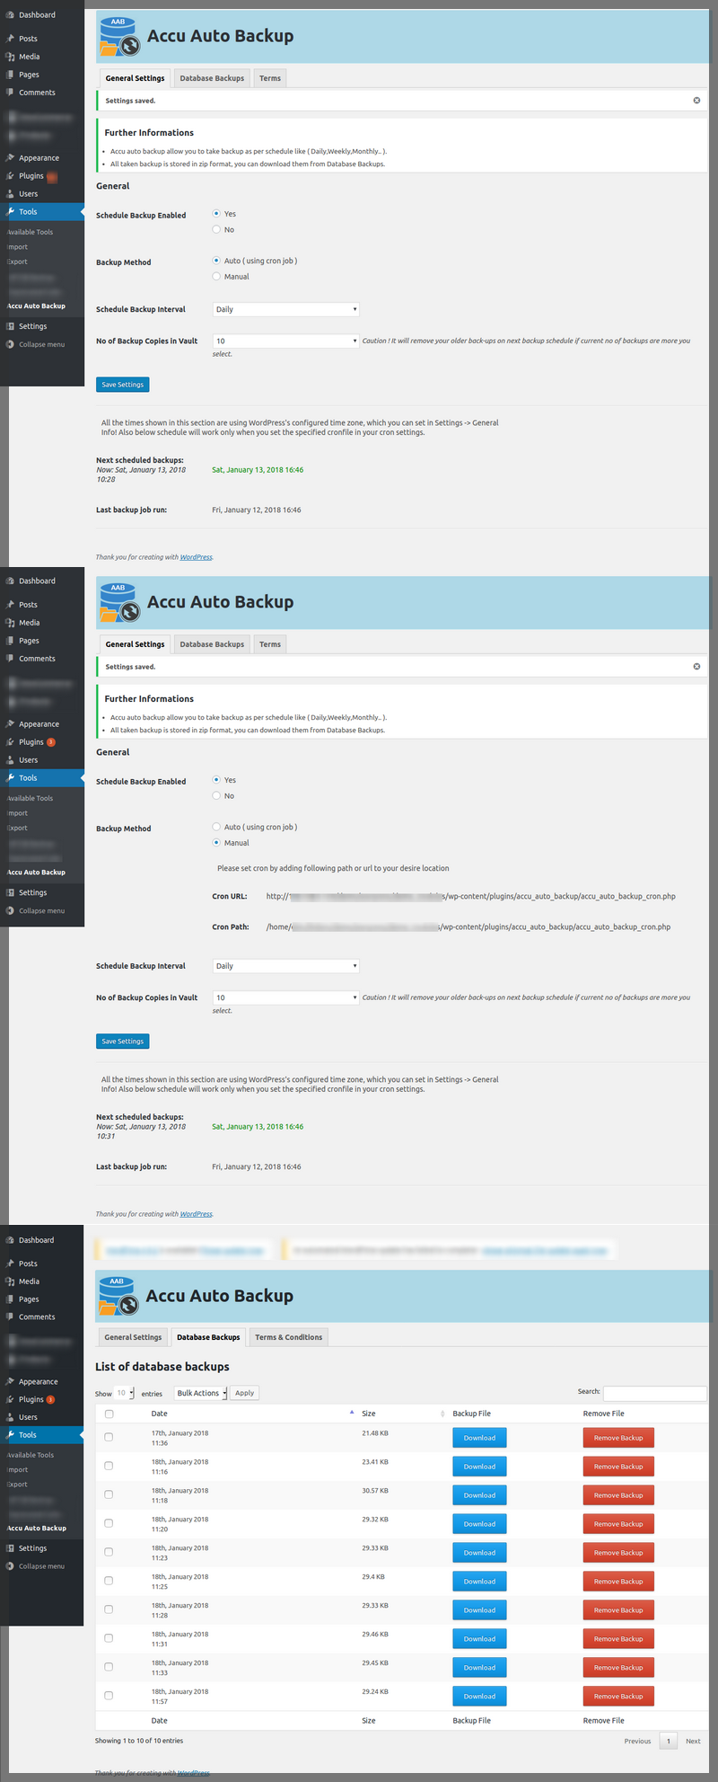This screenshot has width=718, height=1782.
Task: Open Backup Copies in Vault dropdown on Cron URL screen
Action: [285, 997]
